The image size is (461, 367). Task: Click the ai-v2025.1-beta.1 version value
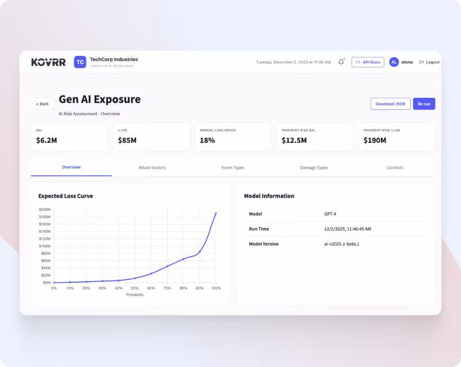[x=342, y=244]
